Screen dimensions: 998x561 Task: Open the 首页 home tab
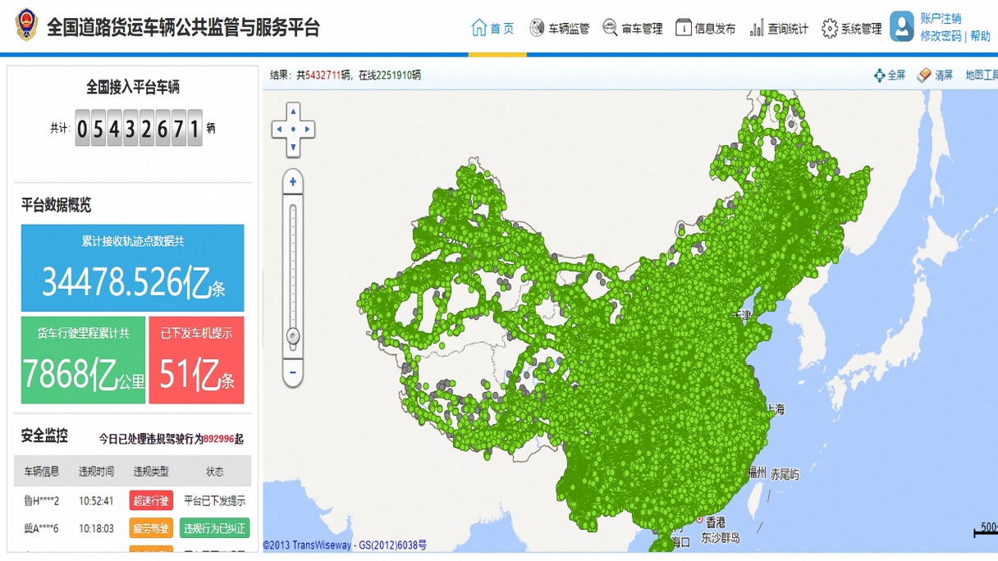(x=493, y=28)
